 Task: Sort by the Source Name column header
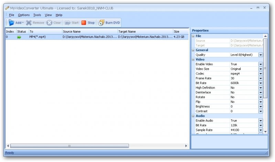[90, 32]
